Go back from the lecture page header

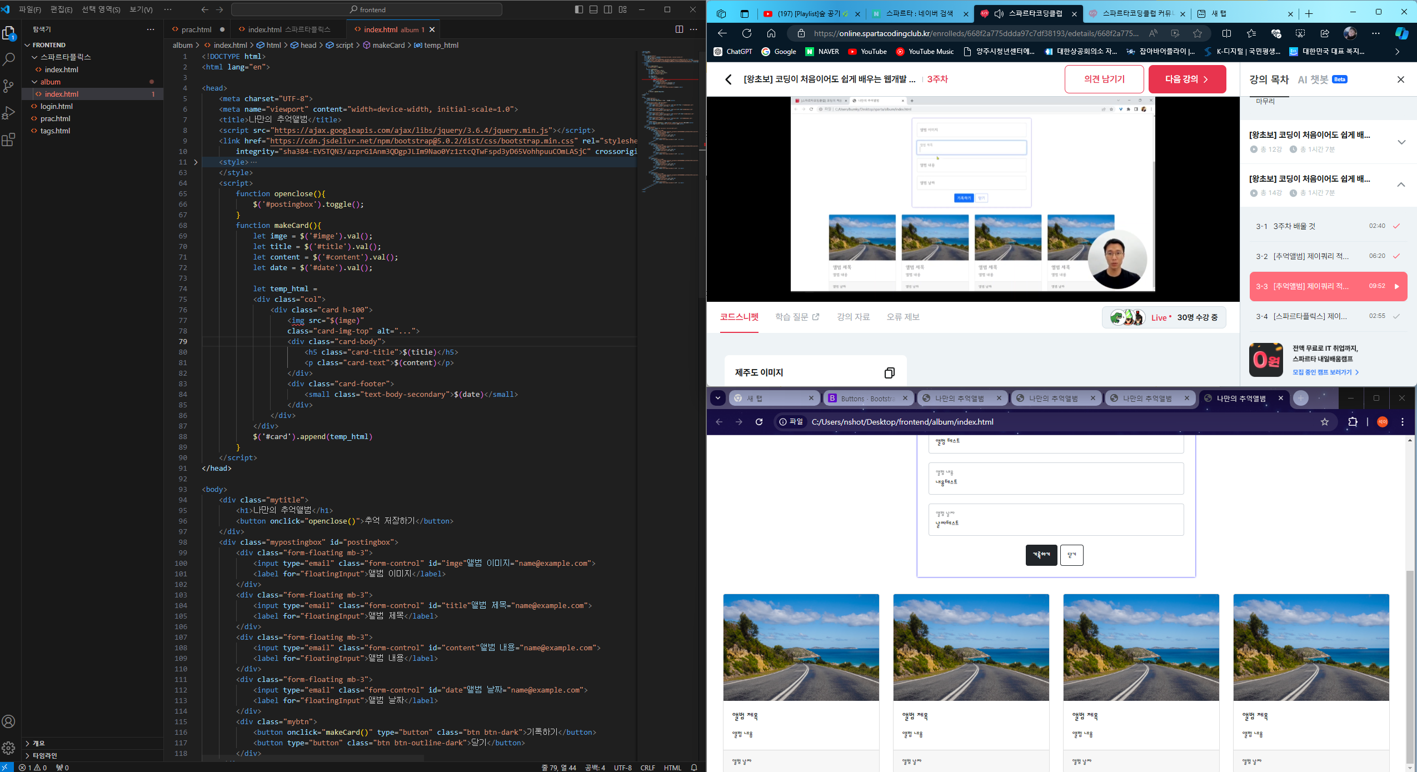(x=729, y=79)
